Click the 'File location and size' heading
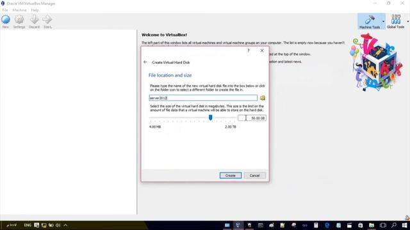410x230 pixels. point(170,75)
